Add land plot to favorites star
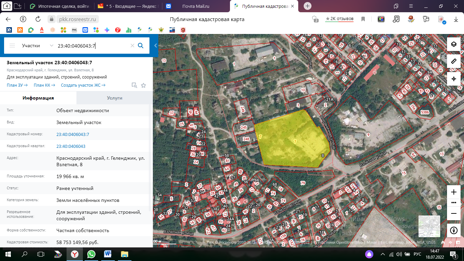Image resolution: width=464 pixels, height=261 pixels. tap(143, 85)
